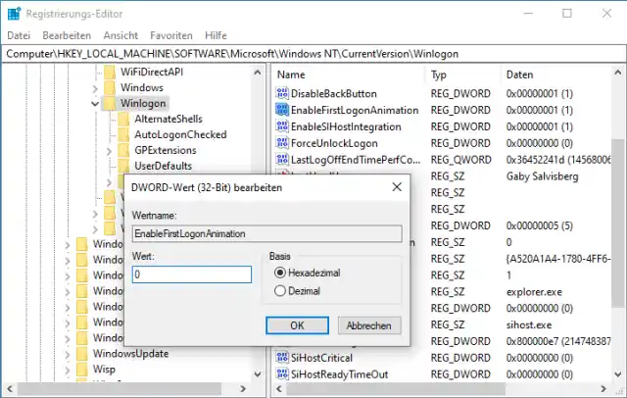Select the EnableFirstLogonAnimation DWORD icon
Image resolution: width=627 pixels, height=398 pixels.
[283, 111]
